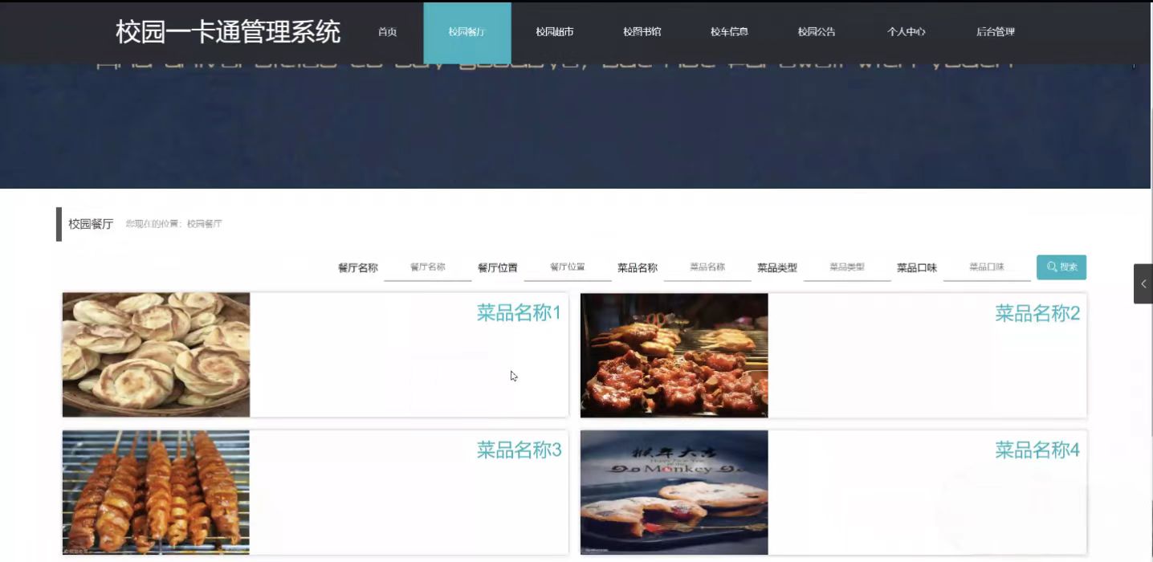
Task: Click the 菜品名称 search input field
Action: 707,267
